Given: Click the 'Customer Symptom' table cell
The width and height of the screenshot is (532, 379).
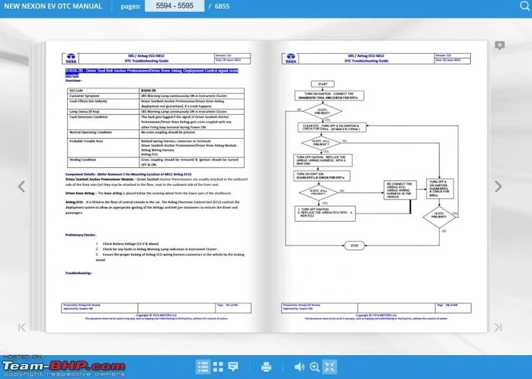Looking at the screenshot, I should (103, 96).
